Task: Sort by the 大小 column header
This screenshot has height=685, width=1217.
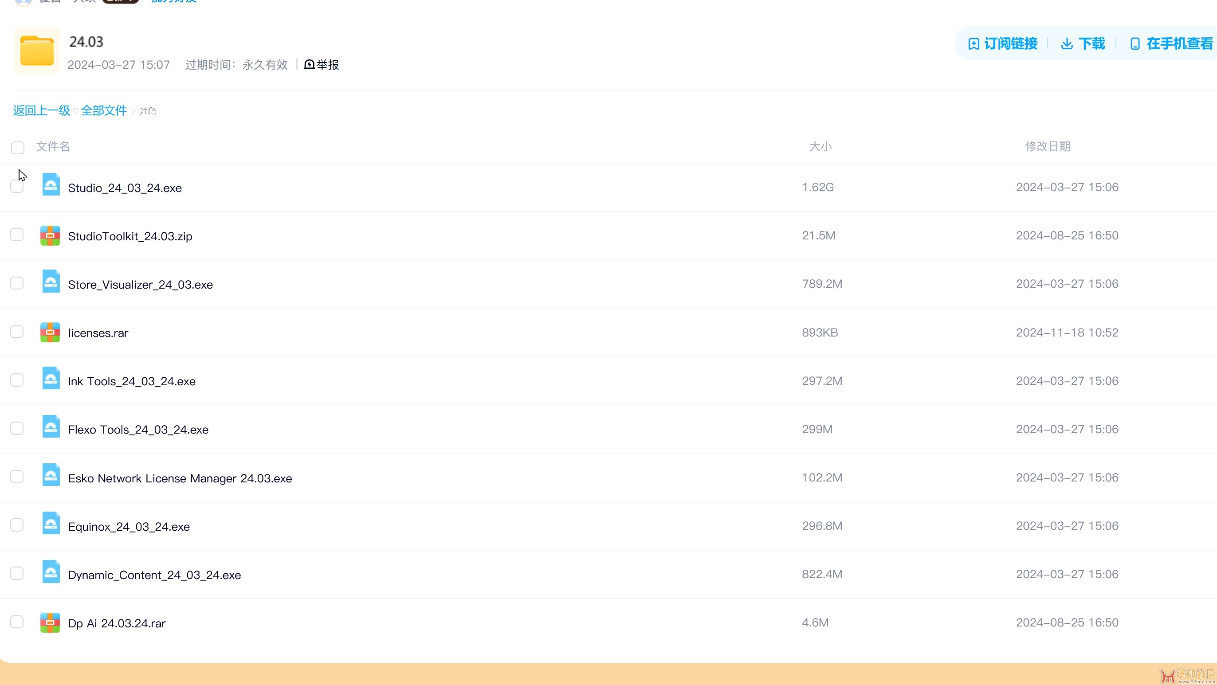Action: [x=820, y=146]
